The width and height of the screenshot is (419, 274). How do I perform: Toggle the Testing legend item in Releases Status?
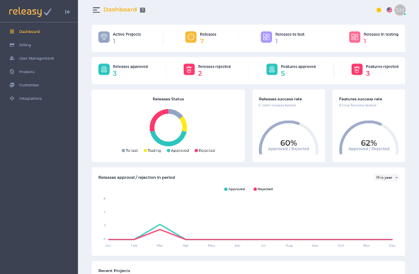coord(152,151)
